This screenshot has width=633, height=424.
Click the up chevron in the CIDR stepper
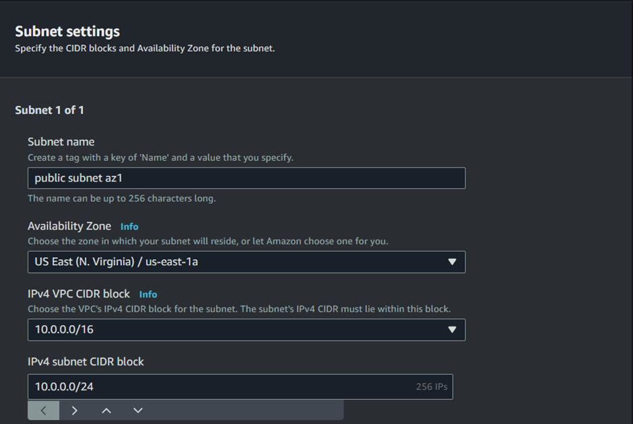click(106, 411)
